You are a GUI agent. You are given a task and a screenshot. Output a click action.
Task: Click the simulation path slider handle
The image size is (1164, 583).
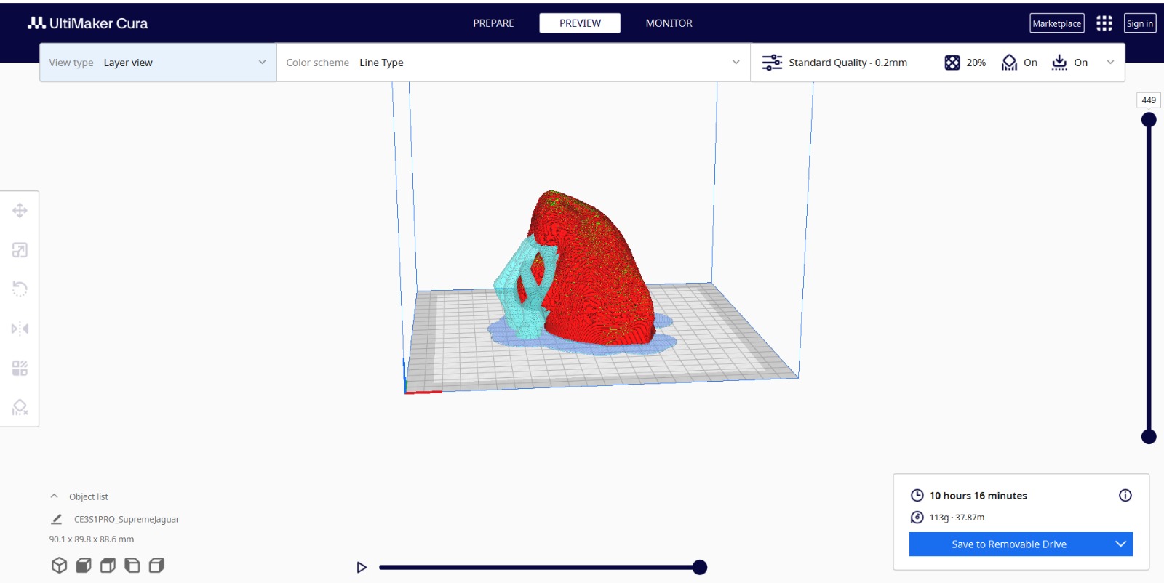700,568
